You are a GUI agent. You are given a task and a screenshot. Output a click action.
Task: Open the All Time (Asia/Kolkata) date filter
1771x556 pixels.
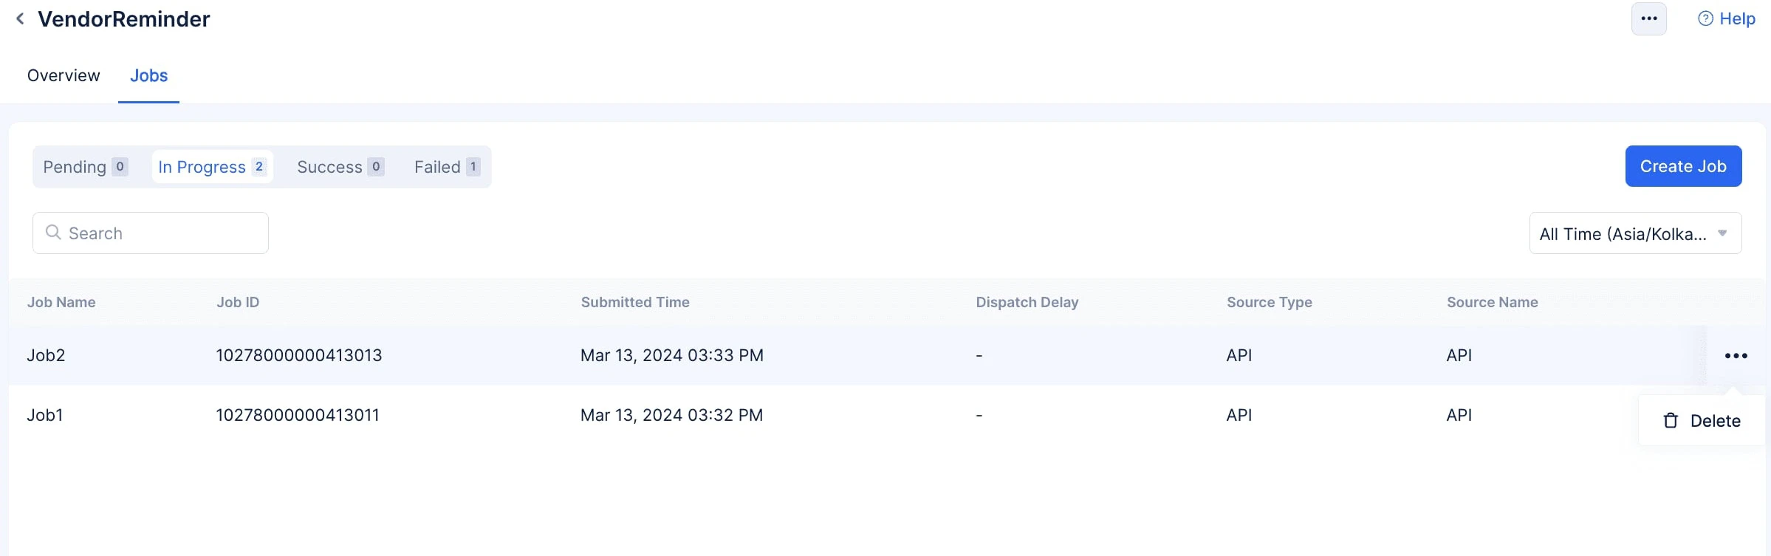pyautogui.click(x=1623, y=234)
